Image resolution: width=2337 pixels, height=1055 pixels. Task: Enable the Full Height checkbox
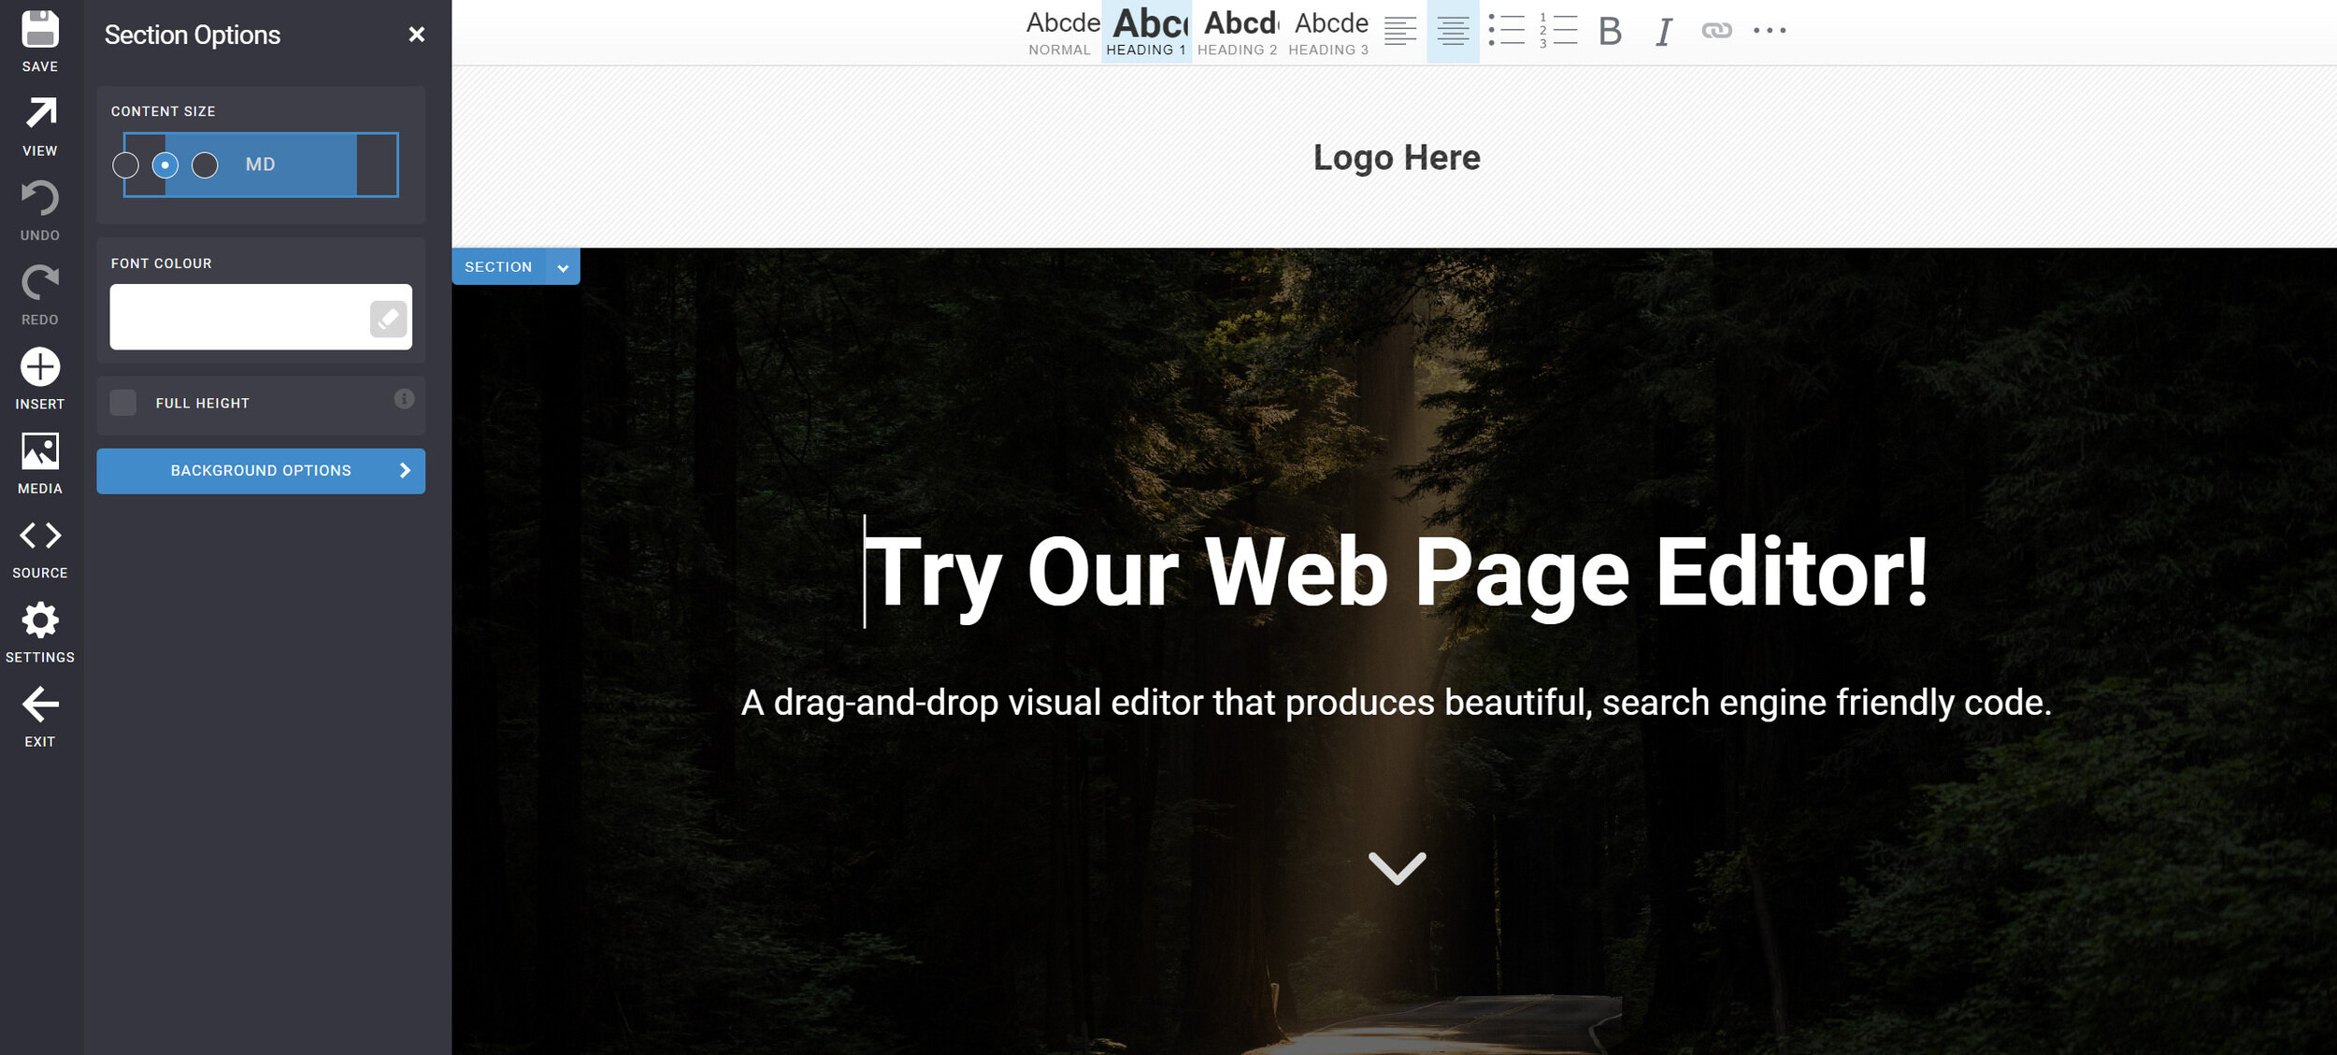click(x=123, y=403)
